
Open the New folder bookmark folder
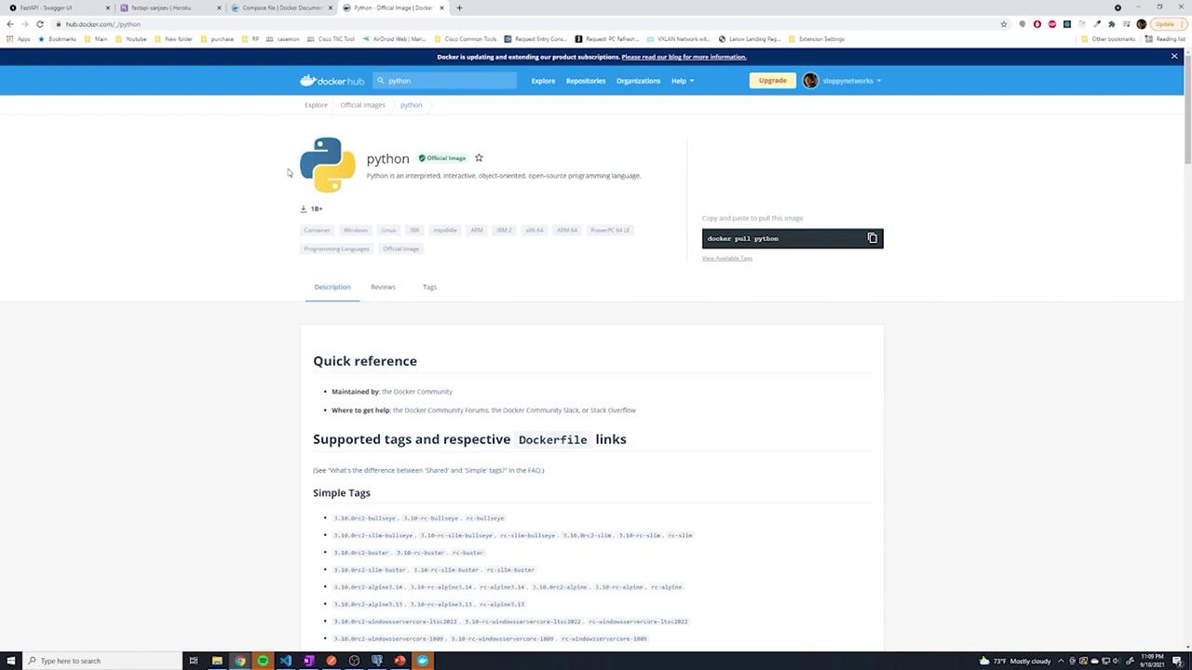[172, 39]
